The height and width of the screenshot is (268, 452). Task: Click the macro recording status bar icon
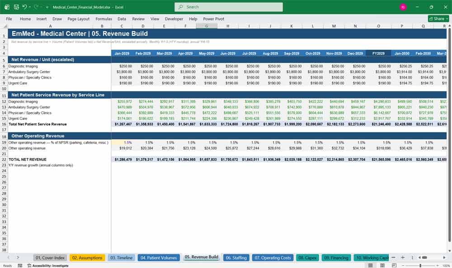[x=20, y=265]
